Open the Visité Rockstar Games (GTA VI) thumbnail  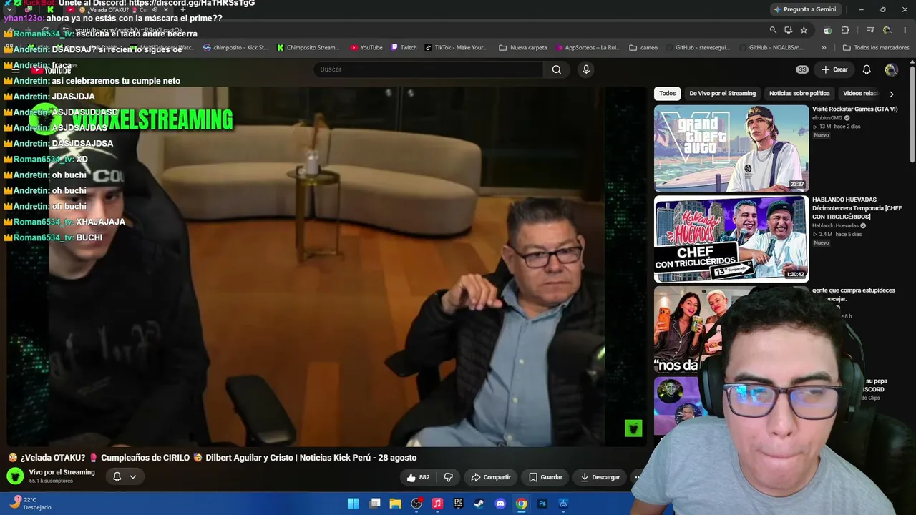731,148
